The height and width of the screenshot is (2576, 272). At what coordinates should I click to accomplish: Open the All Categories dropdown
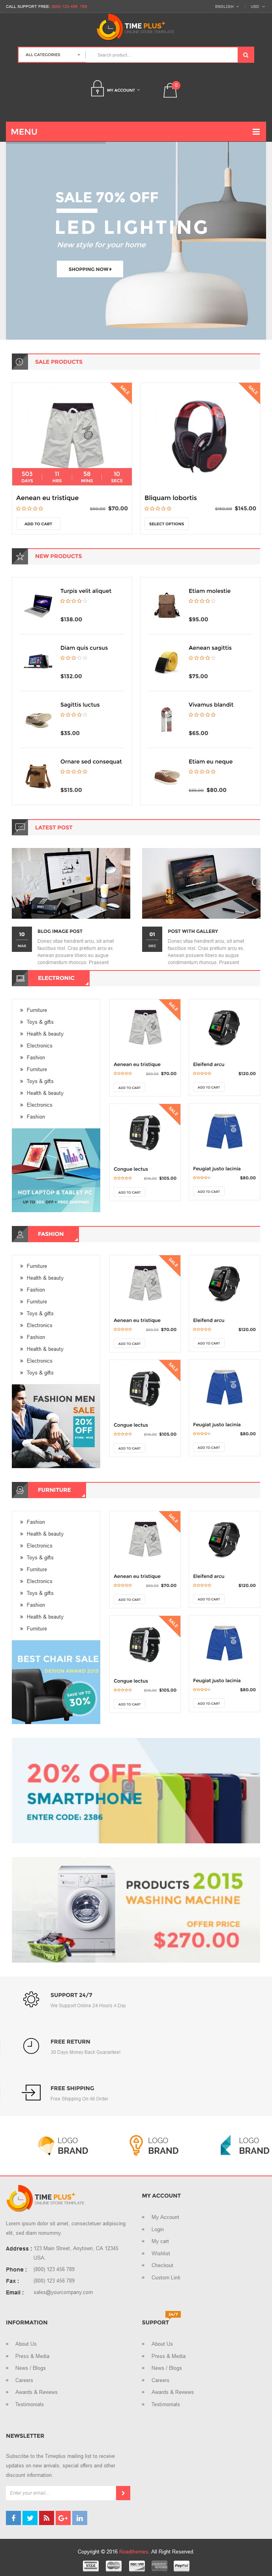(53, 55)
